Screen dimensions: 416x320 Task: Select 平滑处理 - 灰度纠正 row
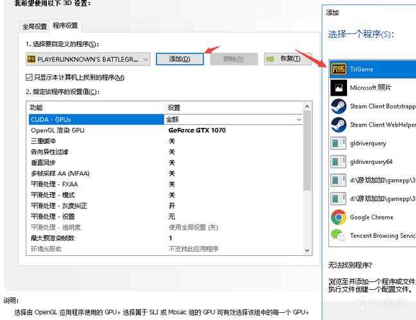click(165, 206)
